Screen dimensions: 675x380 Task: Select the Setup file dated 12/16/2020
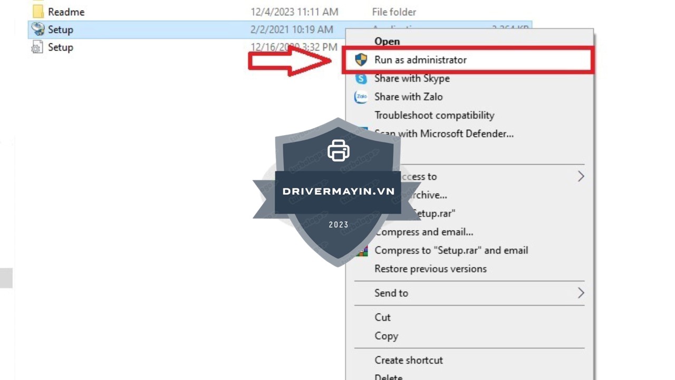(x=60, y=47)
